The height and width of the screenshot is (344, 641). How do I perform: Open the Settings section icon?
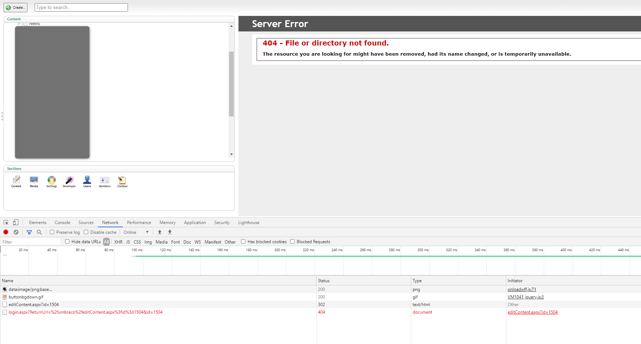pyautogui.click(x=52, y=181)
